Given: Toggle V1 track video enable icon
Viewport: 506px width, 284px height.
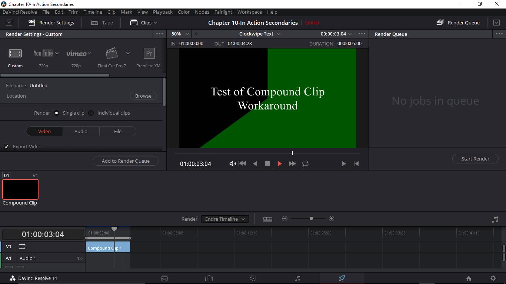Looking at the screenshot, I should pos(22,247).
